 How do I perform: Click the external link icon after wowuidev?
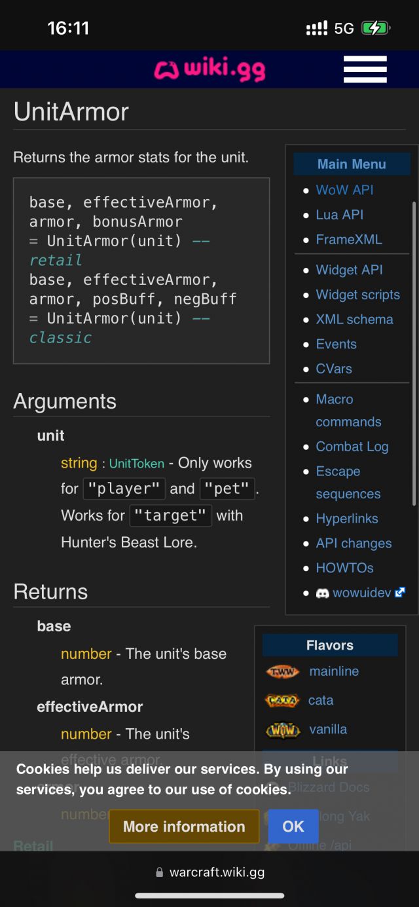[x=400, y=593]
